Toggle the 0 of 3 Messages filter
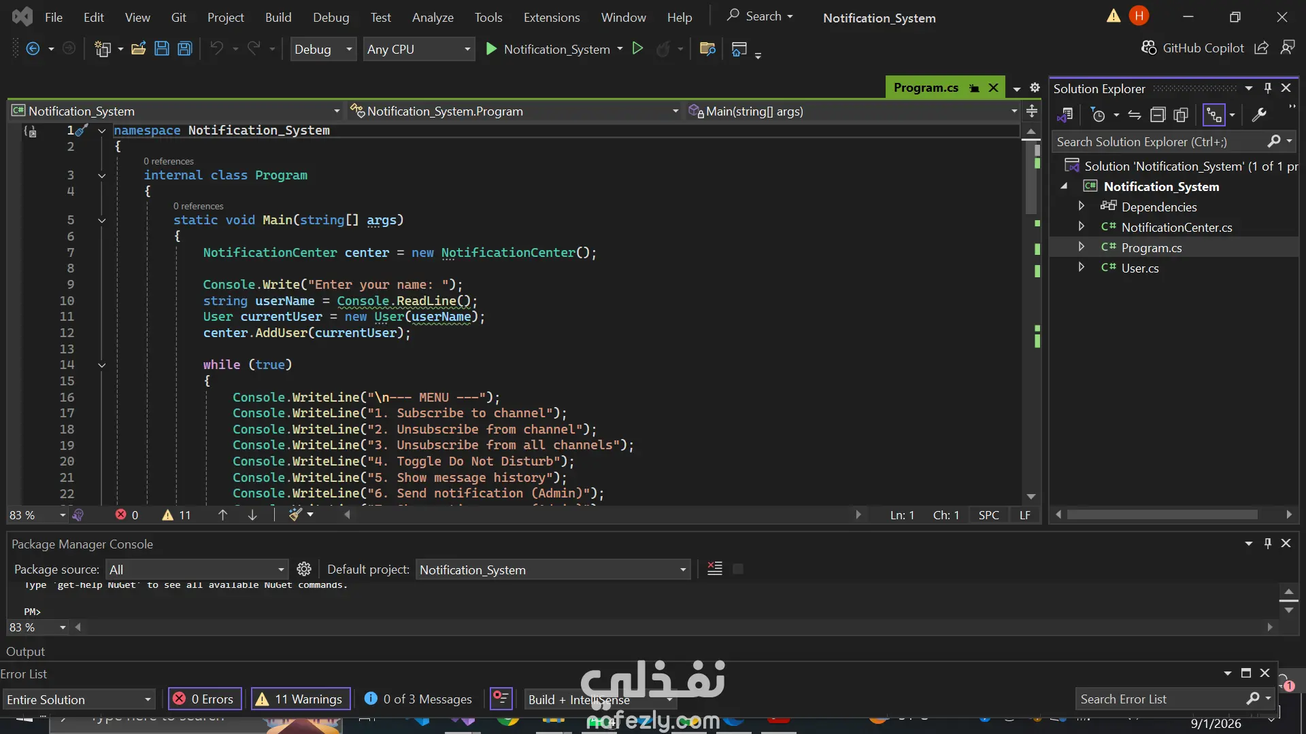The image size is (1306, 734). pyautogui.click(x=418, y=699)
